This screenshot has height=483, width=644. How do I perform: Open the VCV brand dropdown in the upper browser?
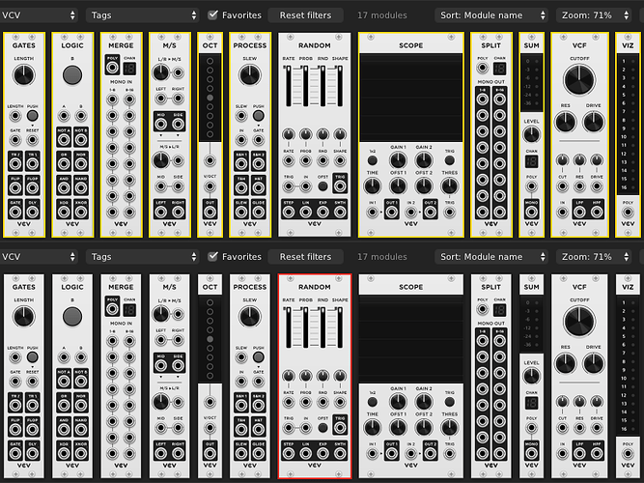point(39,15)
